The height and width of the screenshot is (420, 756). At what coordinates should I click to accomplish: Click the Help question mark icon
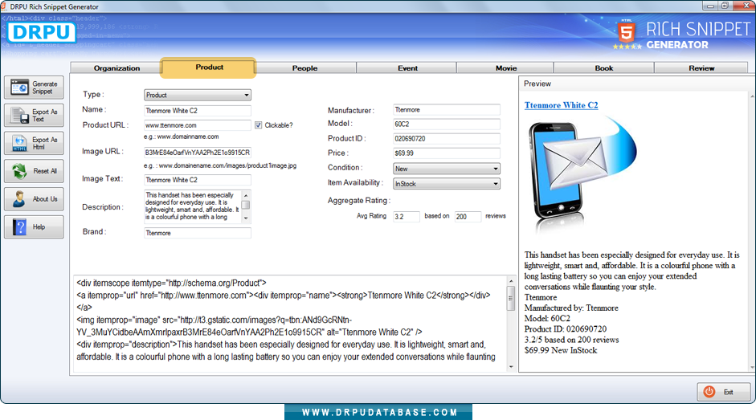[x=19, y=227]
